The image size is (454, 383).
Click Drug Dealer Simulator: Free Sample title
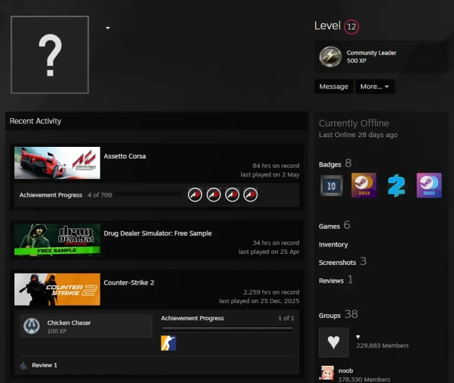tap(157, 233)
